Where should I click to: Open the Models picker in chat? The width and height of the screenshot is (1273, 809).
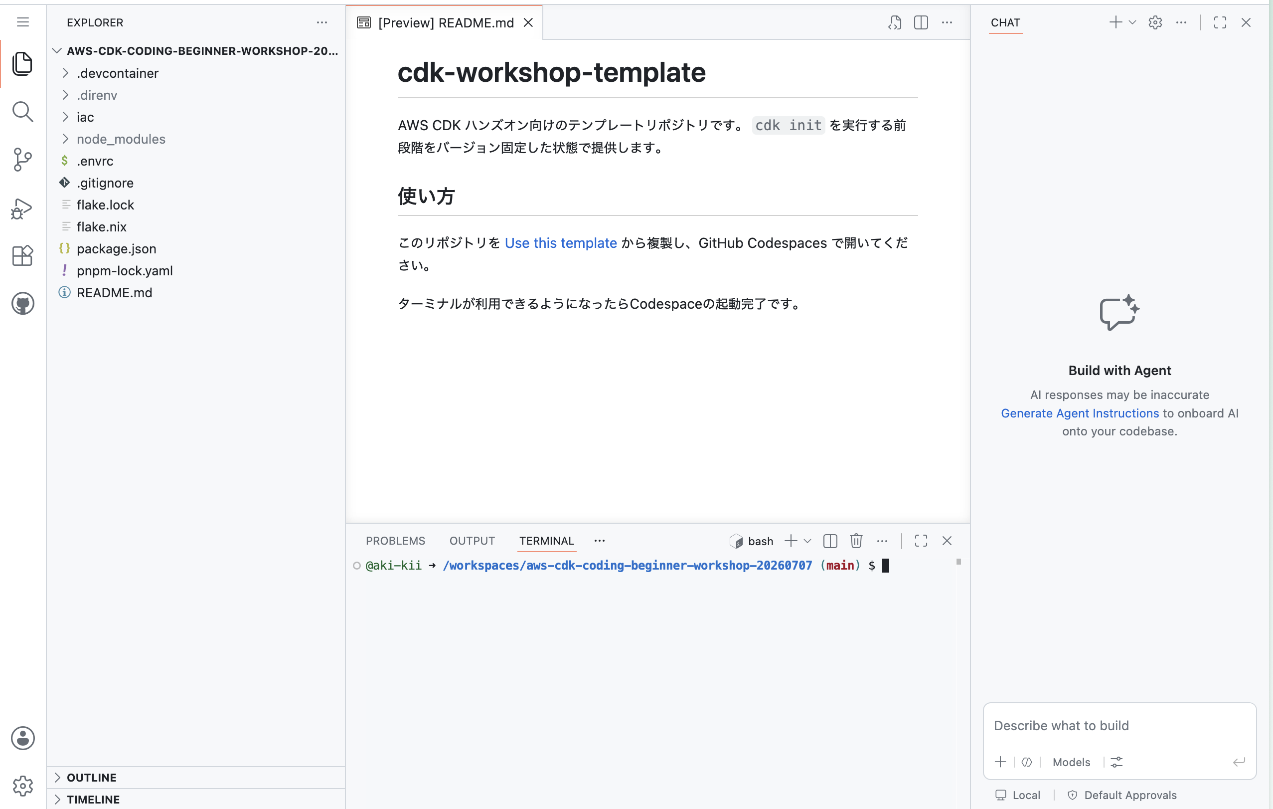click(1071, 762)
